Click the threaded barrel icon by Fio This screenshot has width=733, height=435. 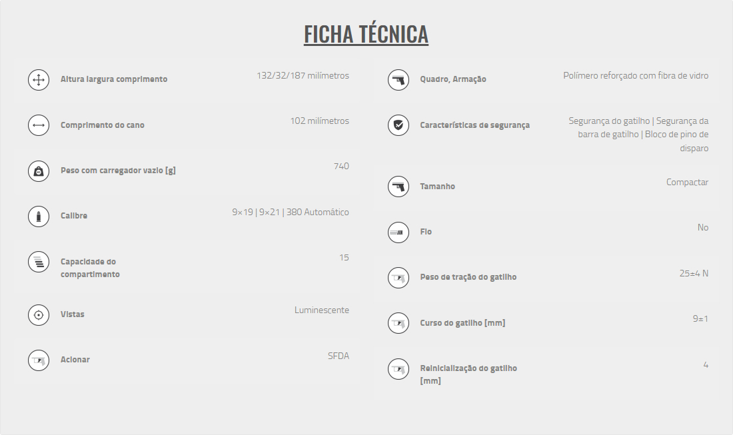point(398,232)
